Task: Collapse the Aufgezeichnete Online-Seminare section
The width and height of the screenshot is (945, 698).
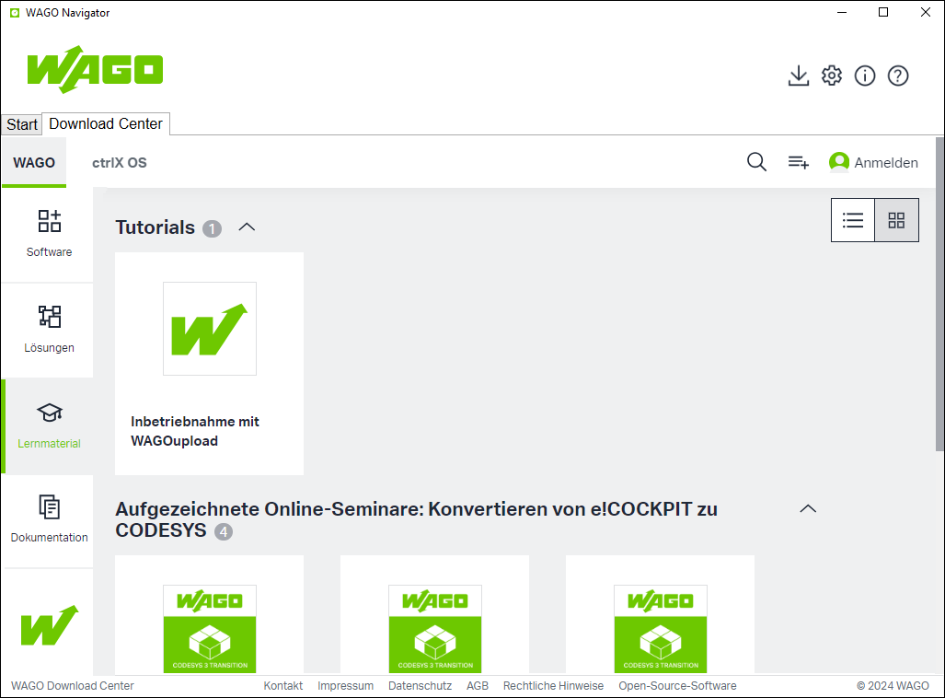Action: 808,509
